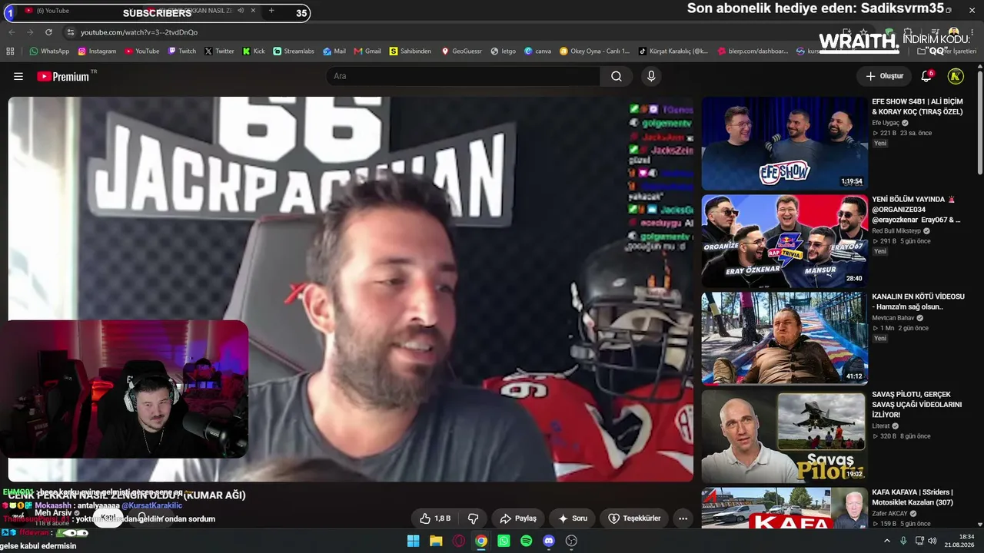
Task: Open the letgo bookmark
Action: pos(503,51)
